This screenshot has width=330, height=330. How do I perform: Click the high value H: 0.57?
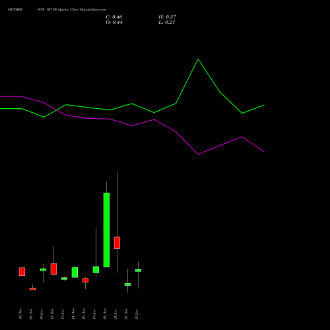pos(167,17)
